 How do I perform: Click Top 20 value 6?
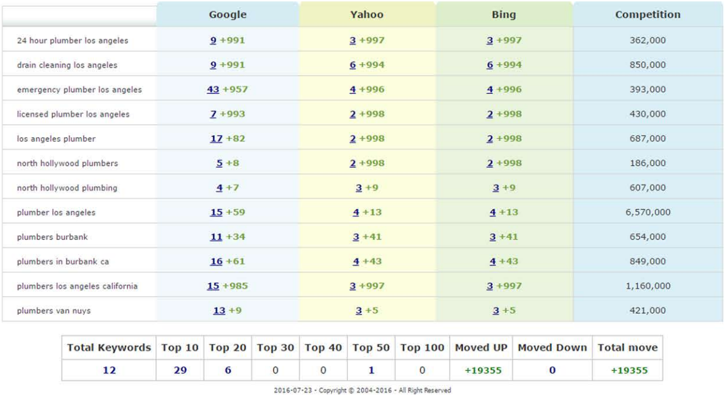click(x=228, y=370)
